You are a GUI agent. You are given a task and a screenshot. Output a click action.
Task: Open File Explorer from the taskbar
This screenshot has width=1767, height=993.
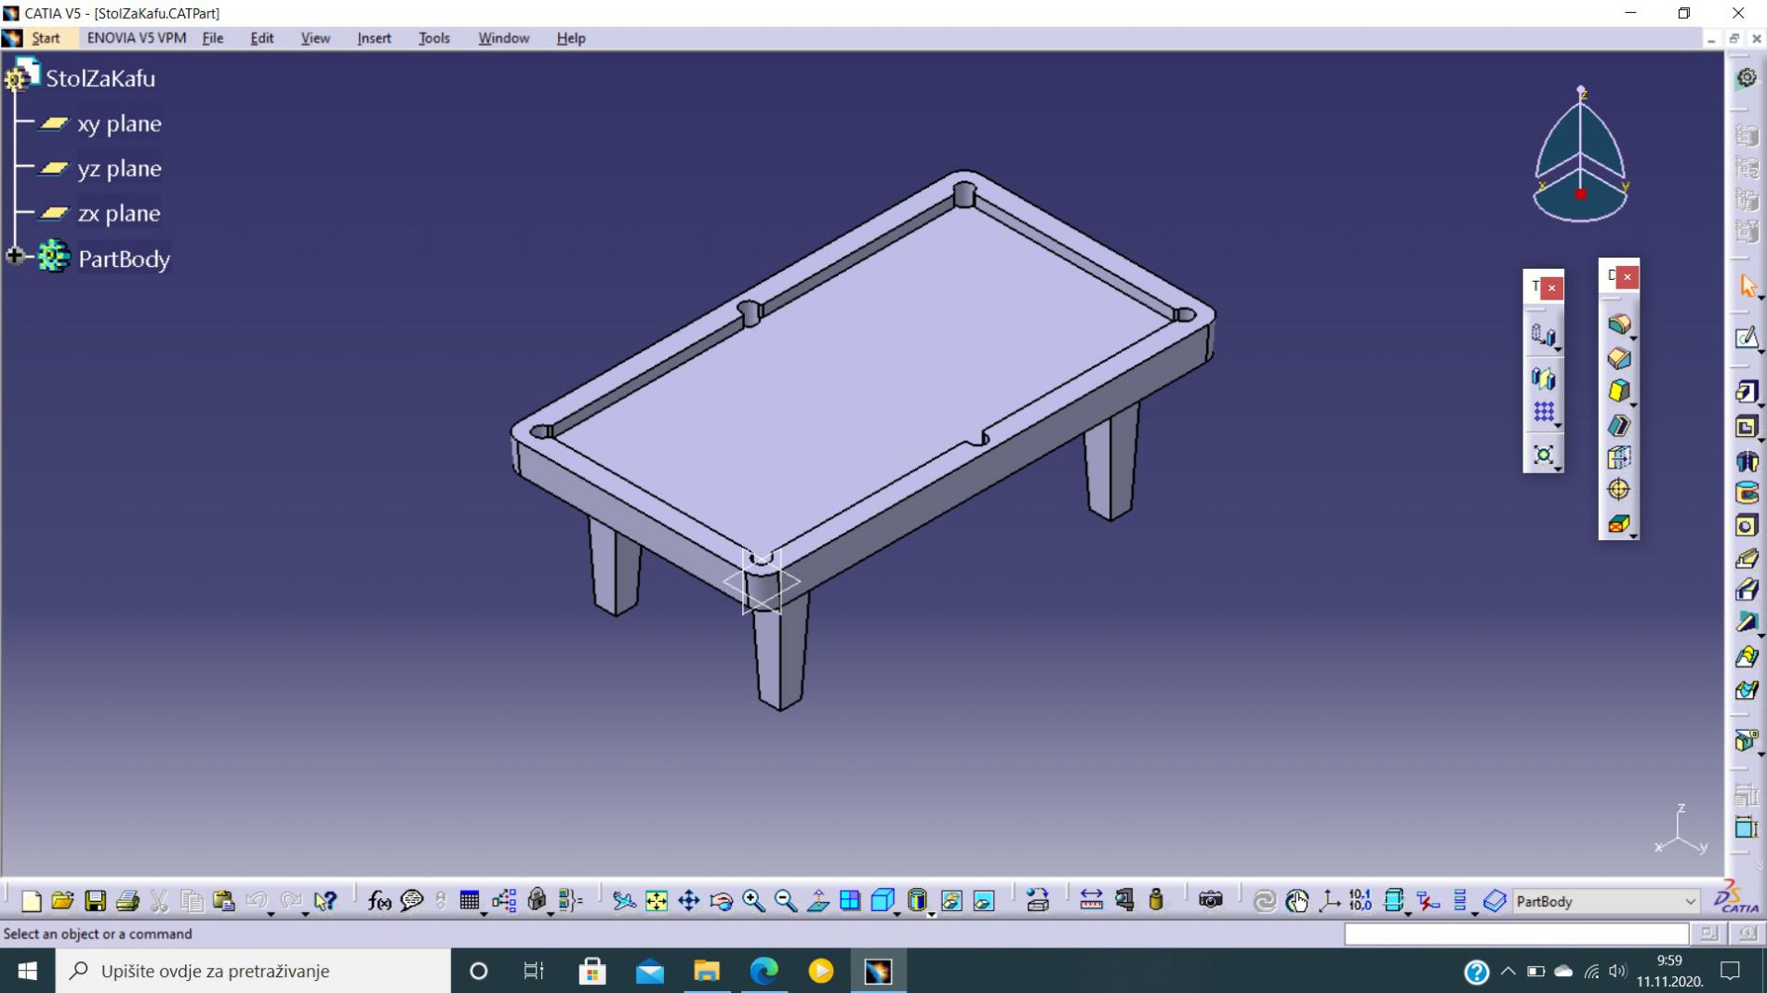coord(706,971)
